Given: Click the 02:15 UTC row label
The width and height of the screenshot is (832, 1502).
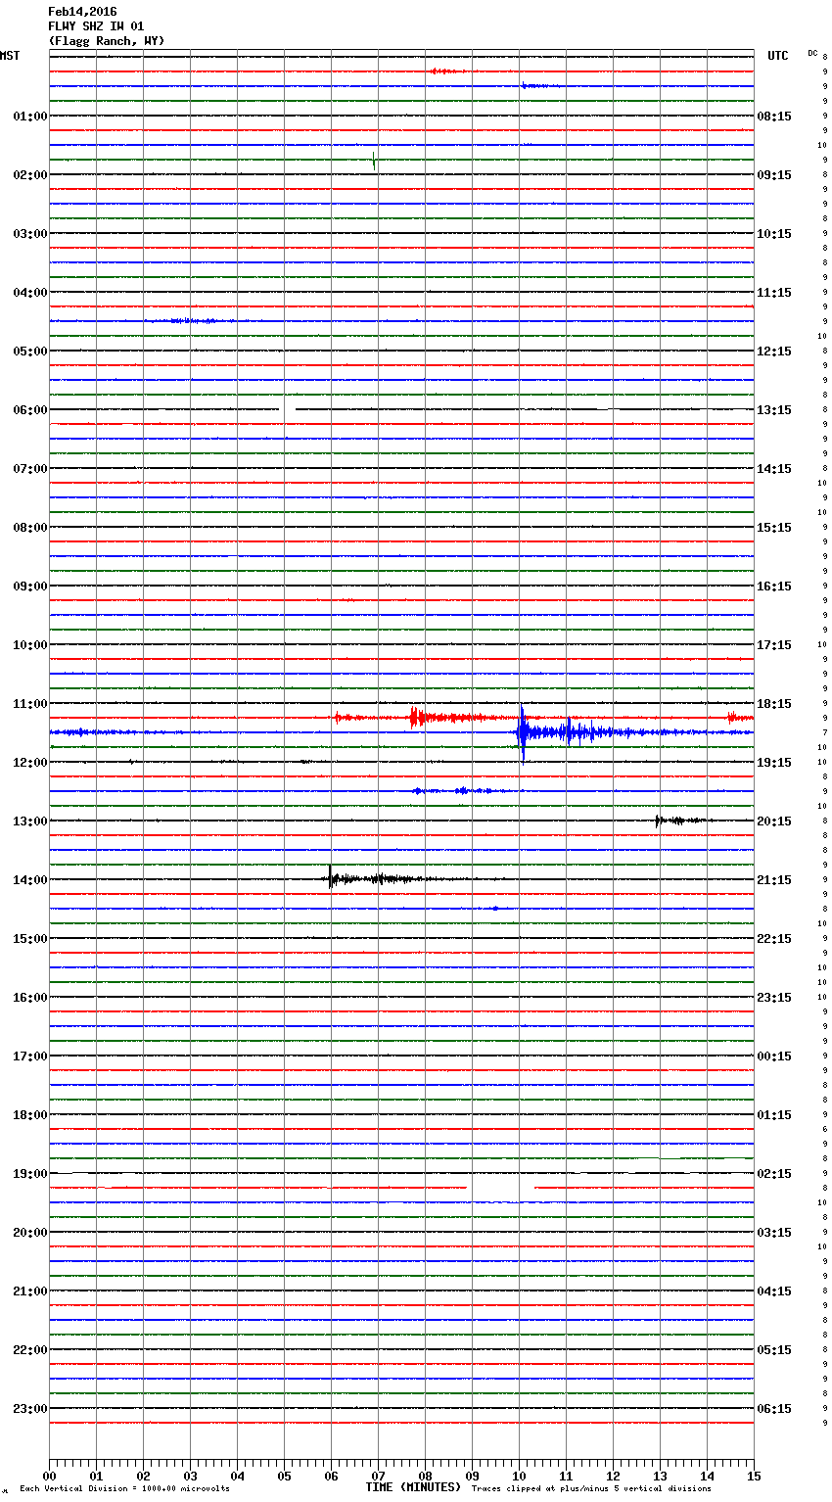Looking at the screenshot, I should [x=774, y=1174].
